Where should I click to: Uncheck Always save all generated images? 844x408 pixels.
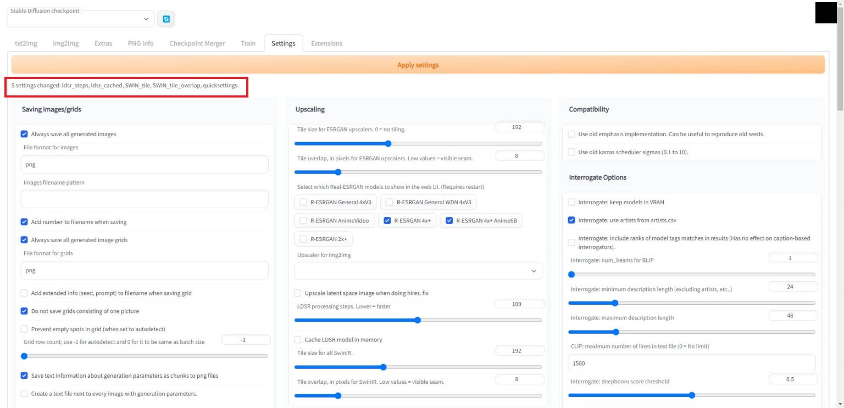[x=24, y=134]
